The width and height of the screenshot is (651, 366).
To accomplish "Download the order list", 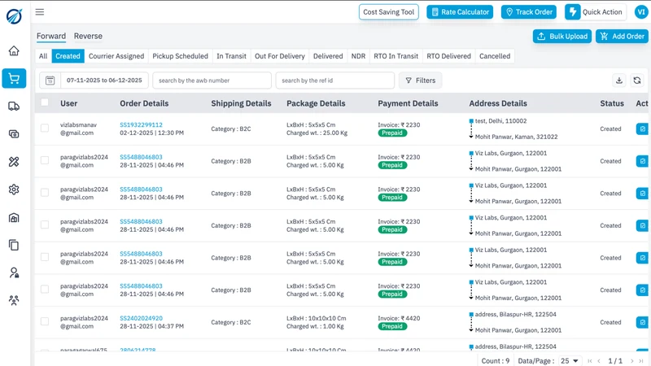I will (x=619, y=81).
